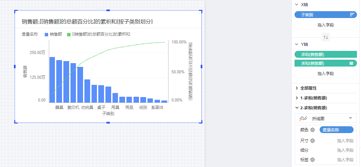
Task: Click the table calculation icon on second 求和(销售额)
Action: (352, 63)
